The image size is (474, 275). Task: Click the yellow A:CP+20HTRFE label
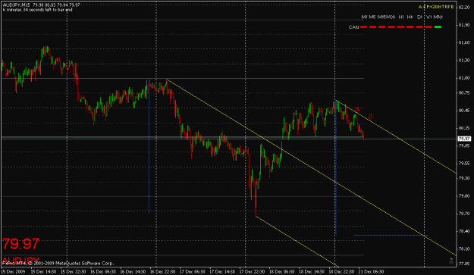pyautogui.click(x=436, y=7)
